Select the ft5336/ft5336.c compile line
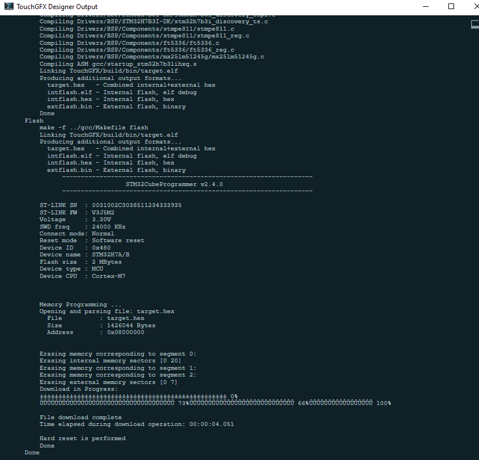Viewport: 479px width, 460px height. pyautogui.click(x=129, y=43)
